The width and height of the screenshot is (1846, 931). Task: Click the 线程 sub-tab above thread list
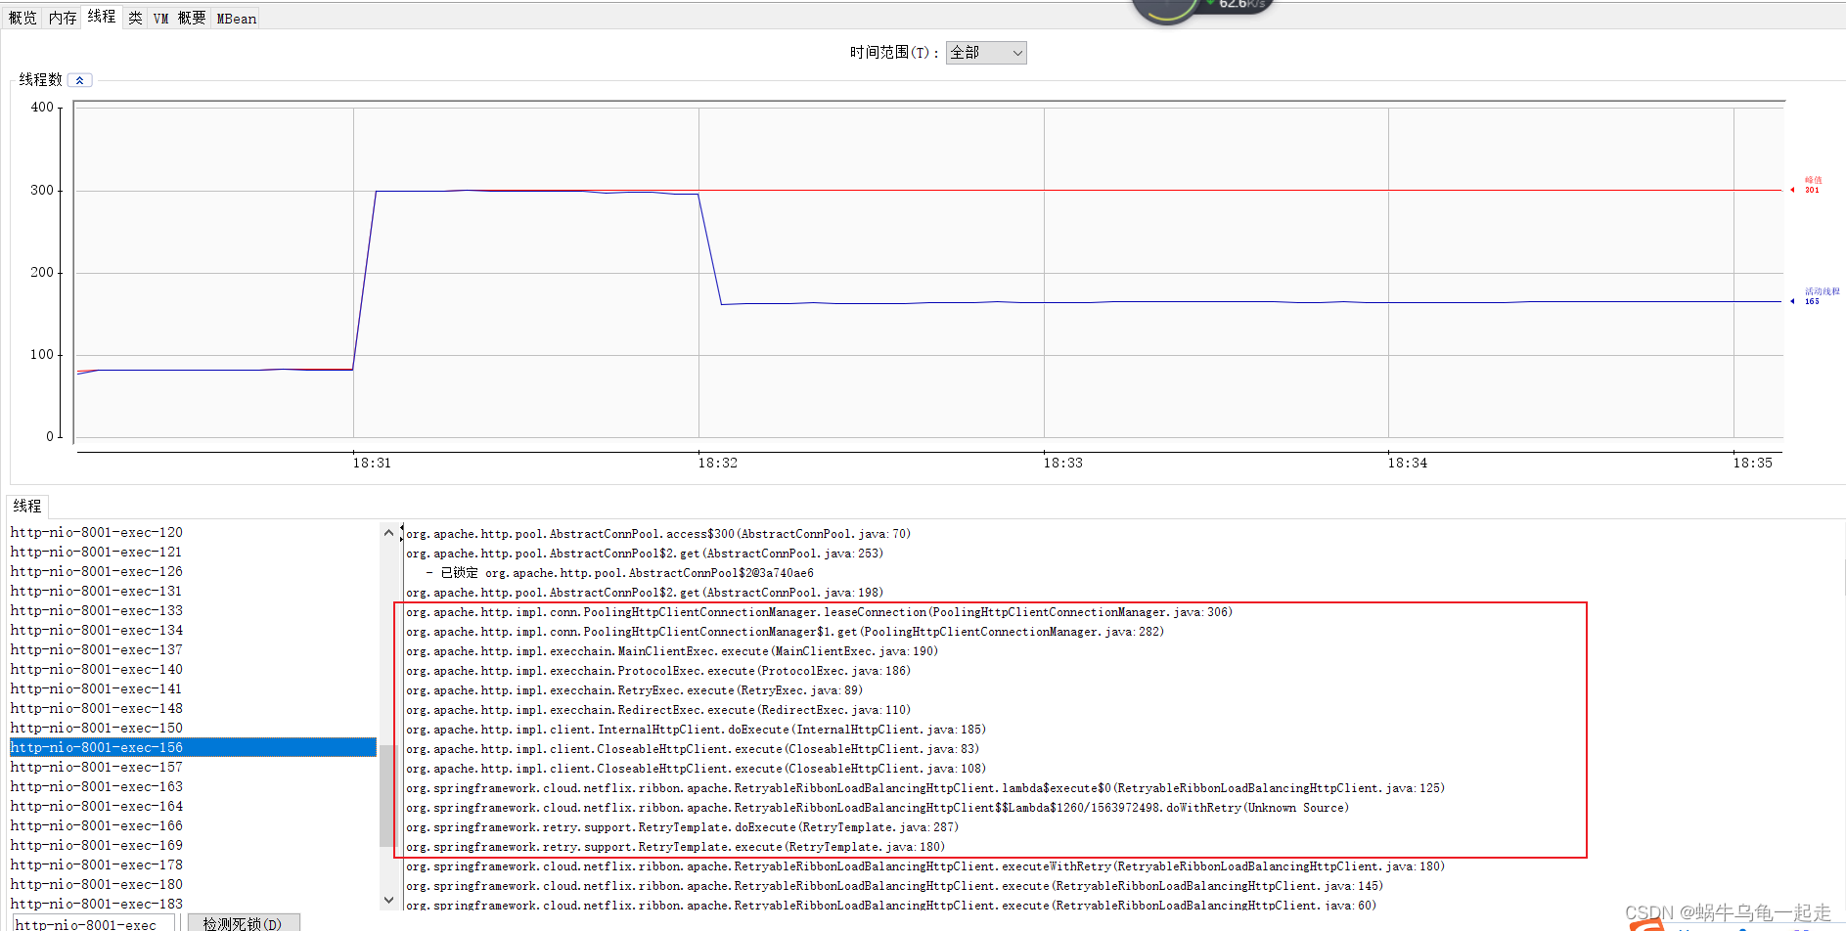(x=27, y=506)
